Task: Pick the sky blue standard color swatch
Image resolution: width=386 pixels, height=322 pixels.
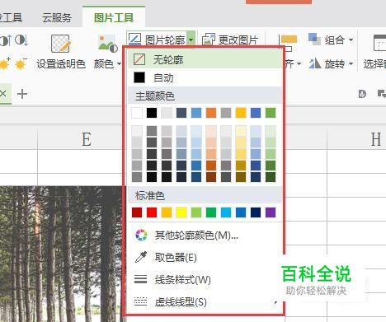Action: pos(226,212)
